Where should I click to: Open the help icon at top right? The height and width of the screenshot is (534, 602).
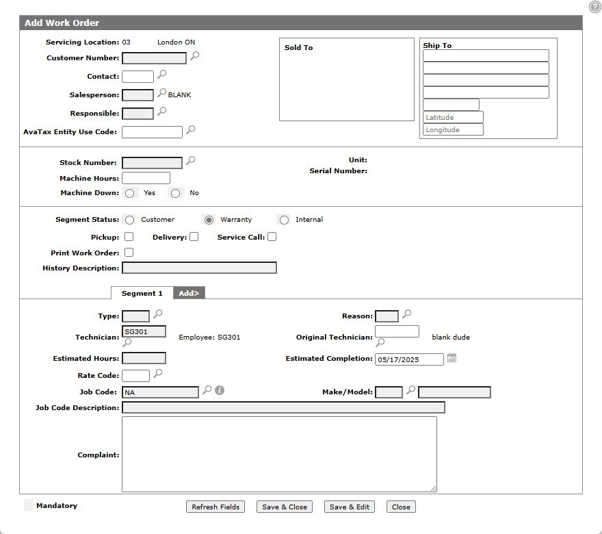click(x=595, y=7)
